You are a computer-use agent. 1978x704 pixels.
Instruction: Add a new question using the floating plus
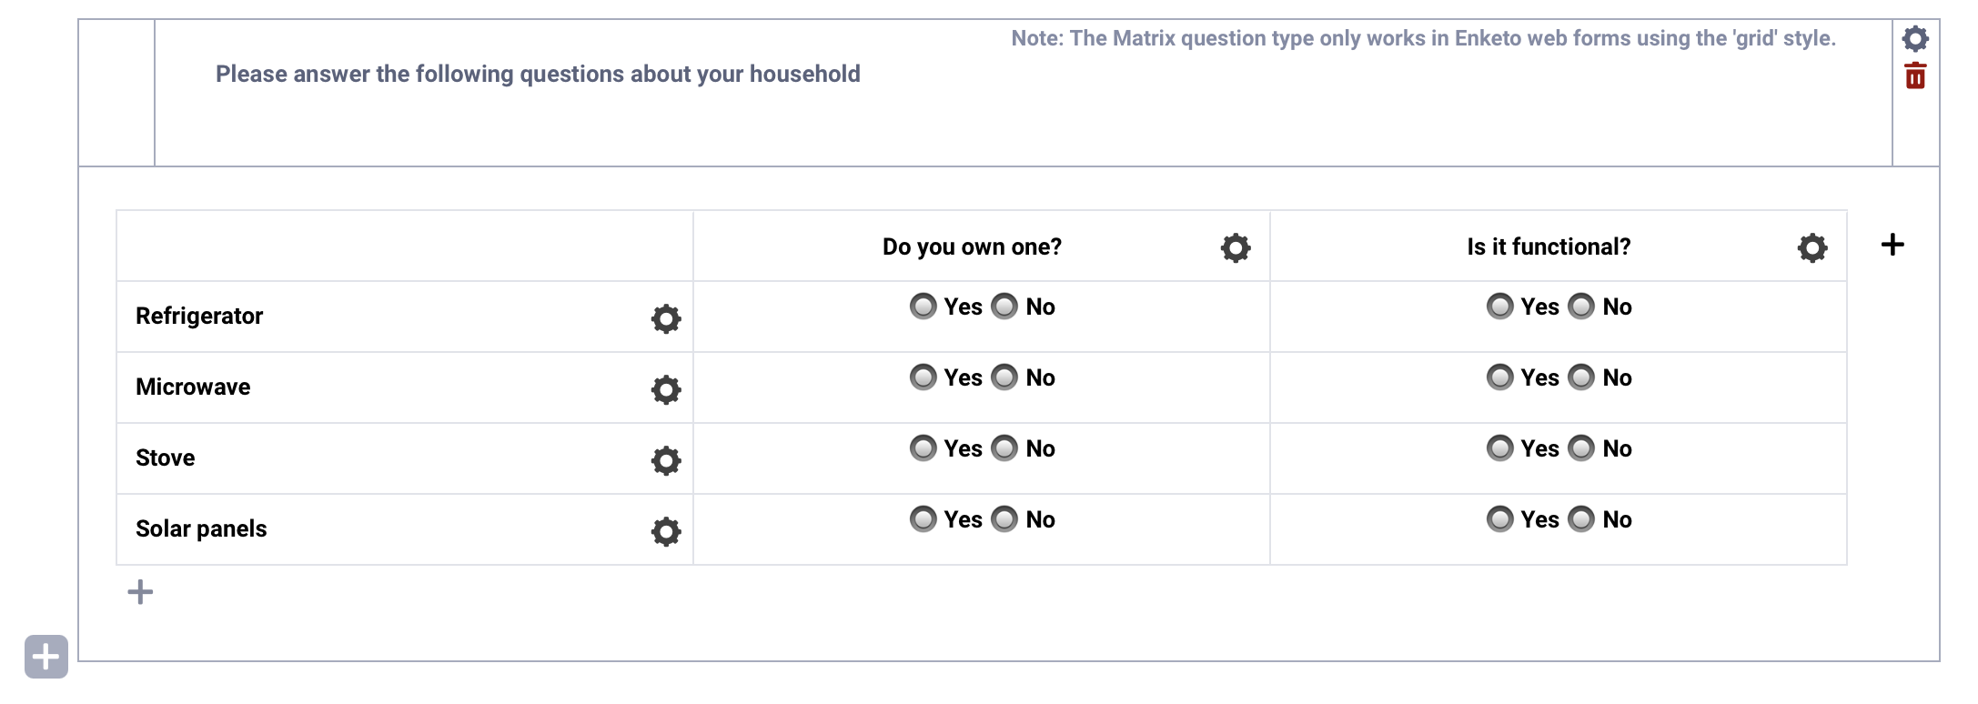point(45,657)
